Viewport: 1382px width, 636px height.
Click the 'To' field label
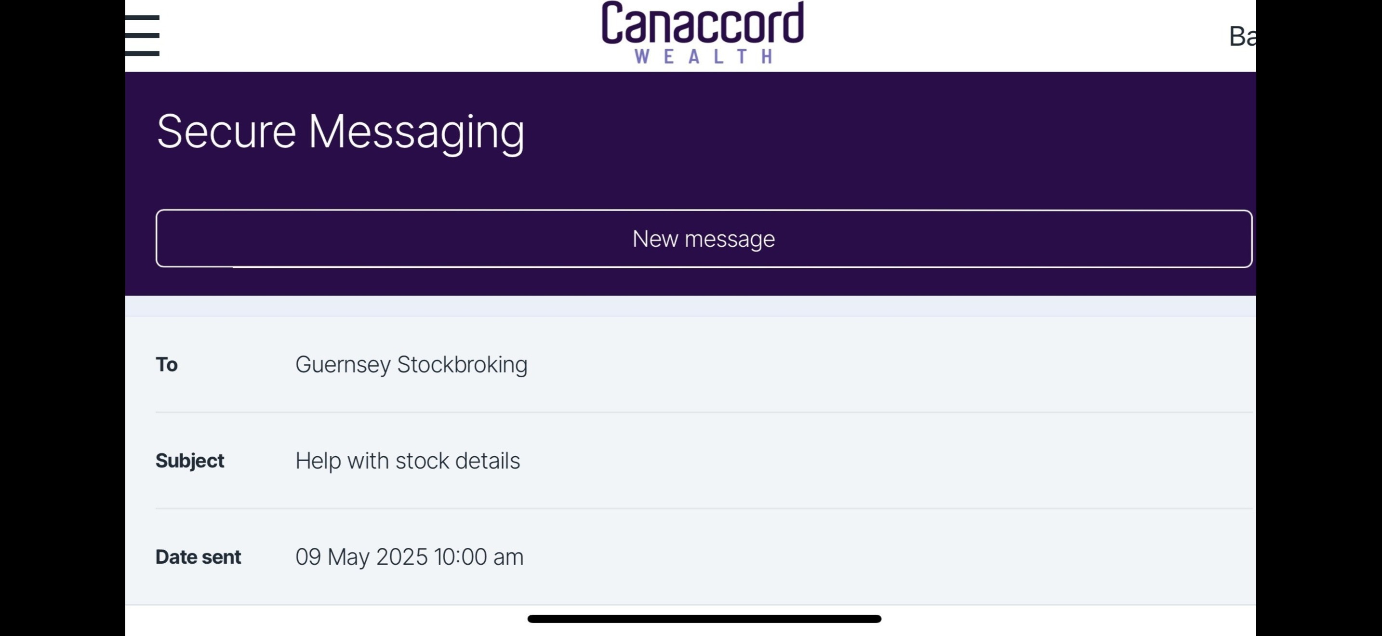(166, 365)
